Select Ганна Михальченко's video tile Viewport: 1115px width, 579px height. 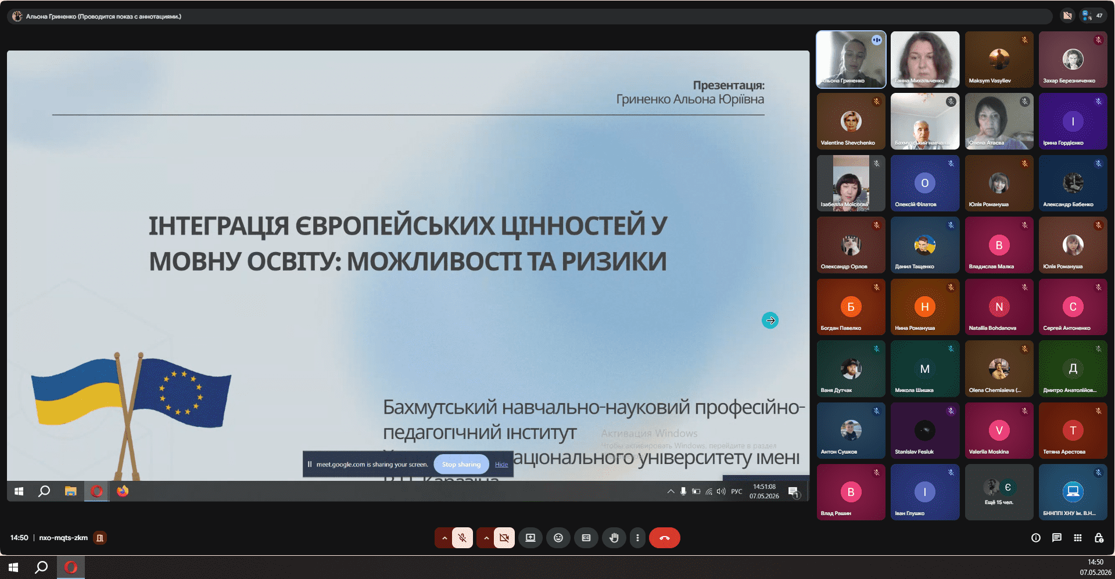click(x=925, y=60)
